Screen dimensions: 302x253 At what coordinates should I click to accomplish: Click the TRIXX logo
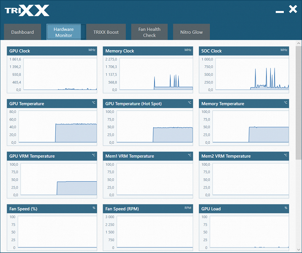(x=27, y=11)
